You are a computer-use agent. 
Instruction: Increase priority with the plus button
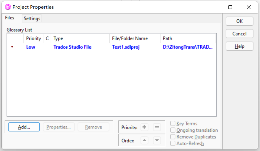(x=144, y=127)
